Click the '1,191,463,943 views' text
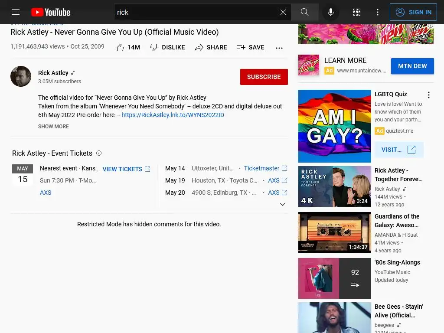 pyautogui.click(x=38, y=46)
